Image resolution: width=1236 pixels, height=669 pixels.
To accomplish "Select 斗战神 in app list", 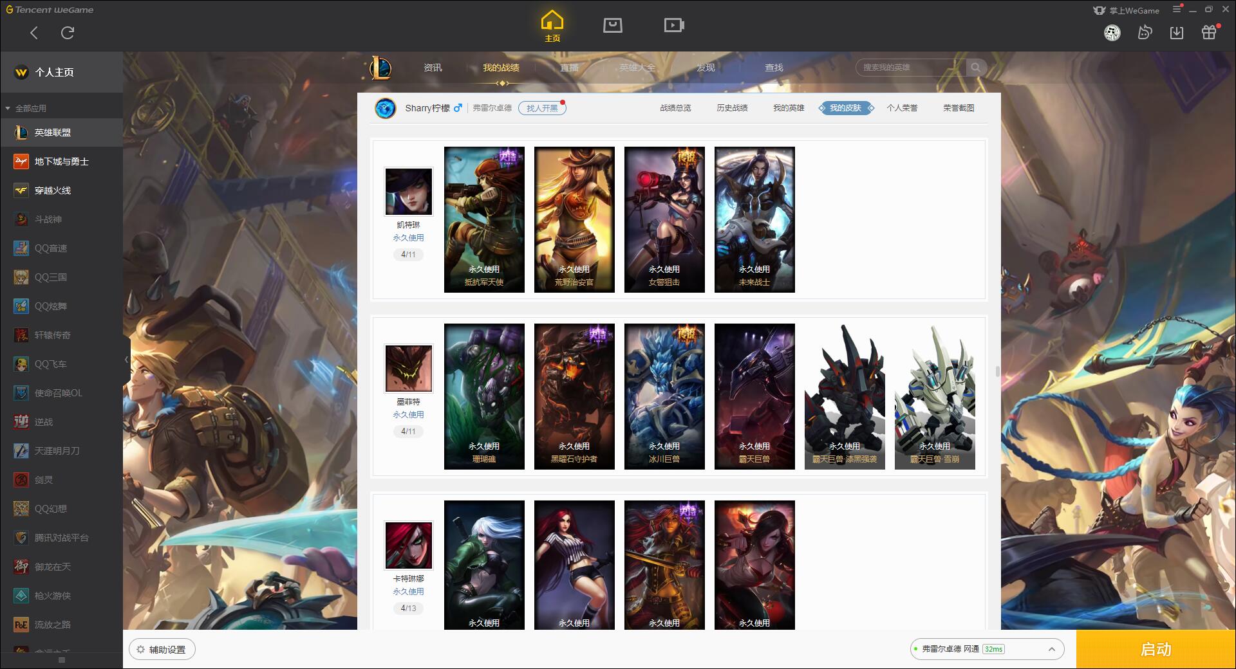I will coord(61,219).
